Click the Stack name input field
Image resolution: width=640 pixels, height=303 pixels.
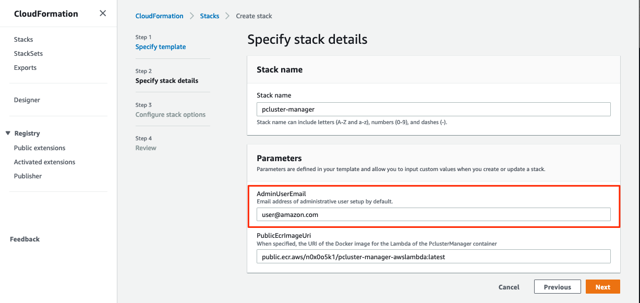pos(433,110)
